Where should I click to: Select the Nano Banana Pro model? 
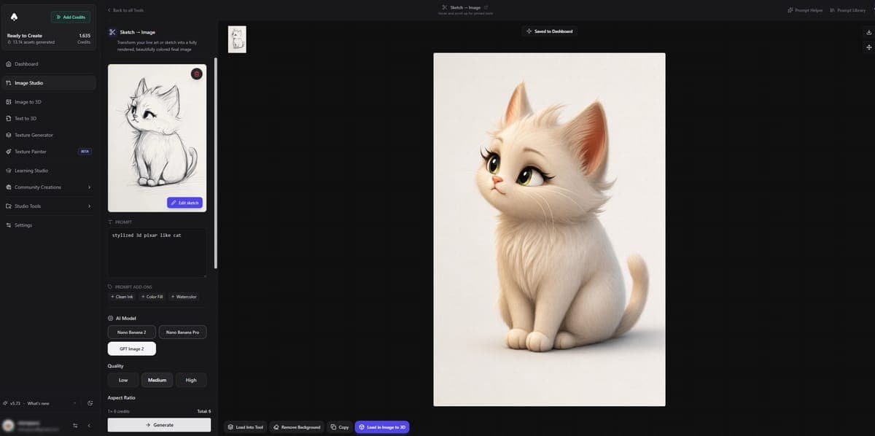[182, 332]
